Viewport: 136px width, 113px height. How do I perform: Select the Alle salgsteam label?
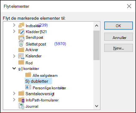point(45,76)
